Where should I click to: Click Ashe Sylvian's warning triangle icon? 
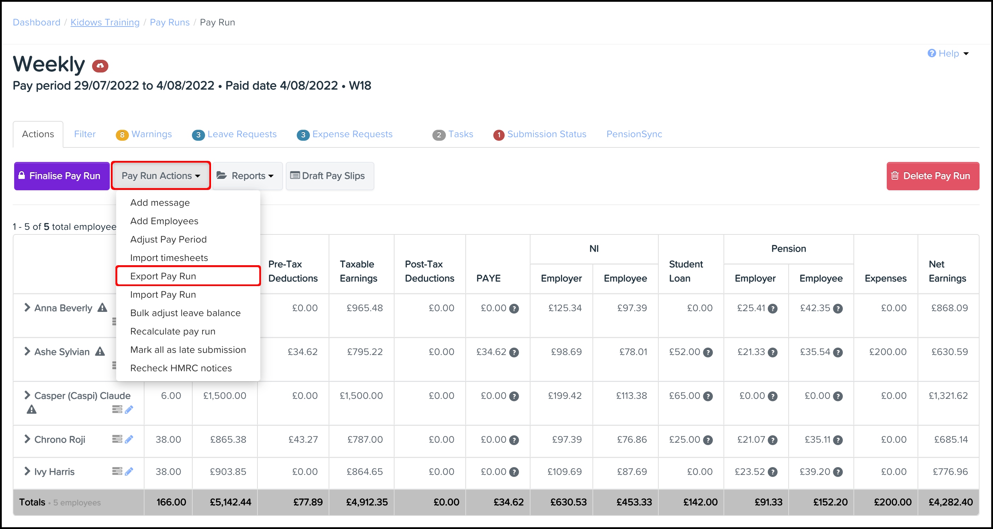(100, 351)
